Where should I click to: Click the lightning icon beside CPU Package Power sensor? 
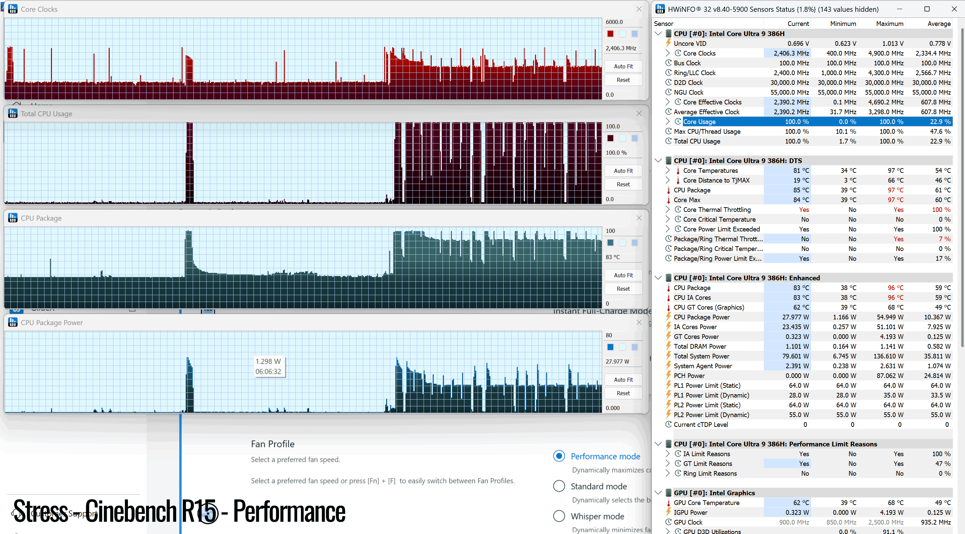tap(668, 317)
